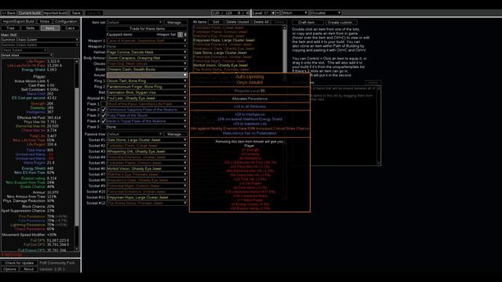Open the Socket #6 jewel dropdown
This screenshot has height=282, width=502.
coord(147,169)
